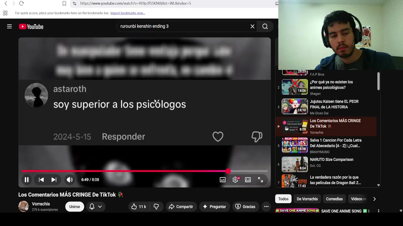Open Salva 1 Cancion playlist thumbnail
The width and height of the screenshot is (403, 226).
point(295,145)
